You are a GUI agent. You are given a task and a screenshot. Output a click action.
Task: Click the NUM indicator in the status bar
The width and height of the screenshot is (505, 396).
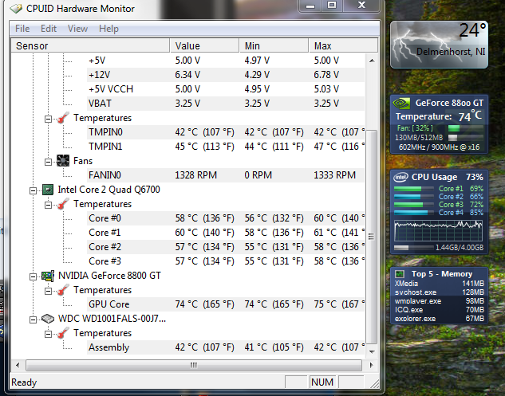click(x=322, y=382)
